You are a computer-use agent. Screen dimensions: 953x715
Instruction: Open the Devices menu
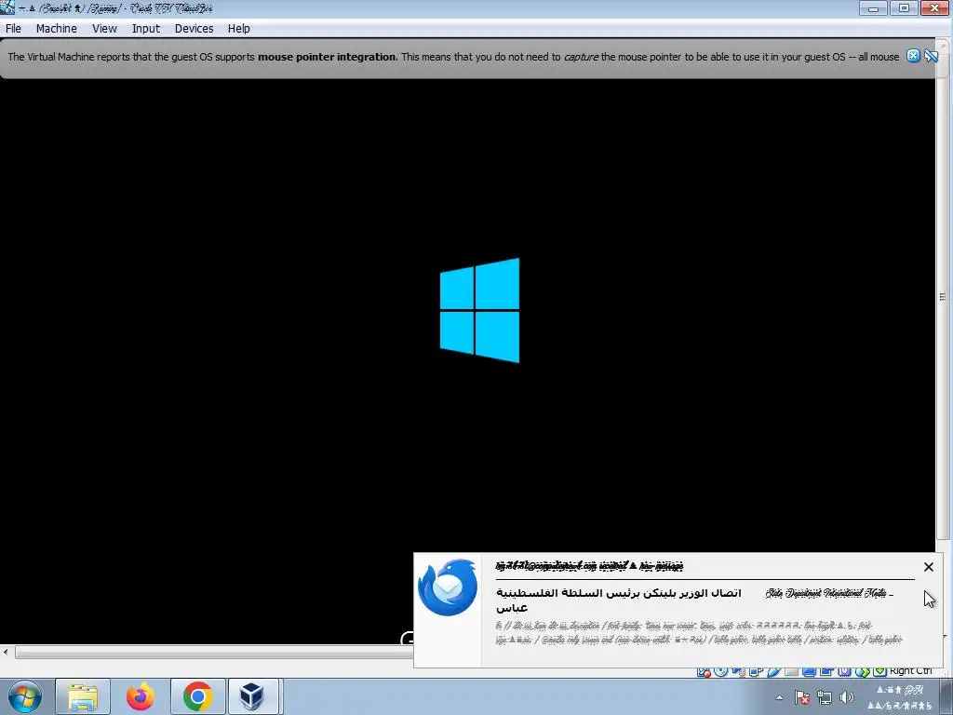(x=194, y=29)
